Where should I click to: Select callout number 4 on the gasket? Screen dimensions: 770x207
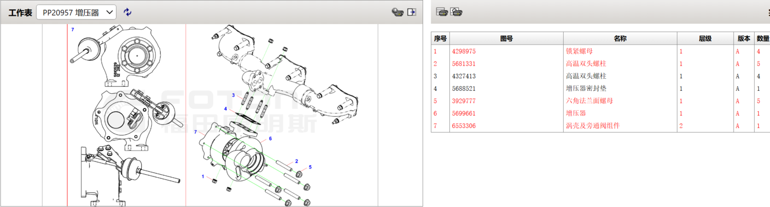coord(225,109)
